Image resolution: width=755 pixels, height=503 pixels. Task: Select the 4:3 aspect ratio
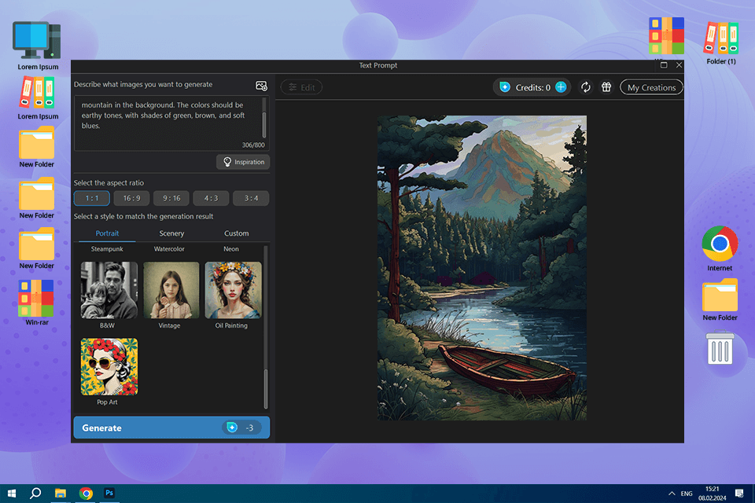[x=211, y=198]
